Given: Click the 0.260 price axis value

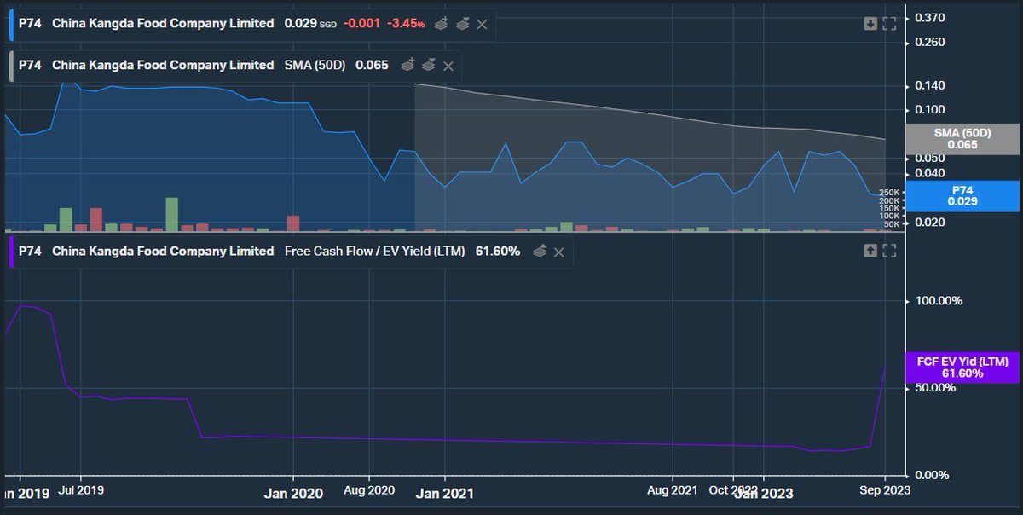Looking at the screenshot, I should click(930, 42).
